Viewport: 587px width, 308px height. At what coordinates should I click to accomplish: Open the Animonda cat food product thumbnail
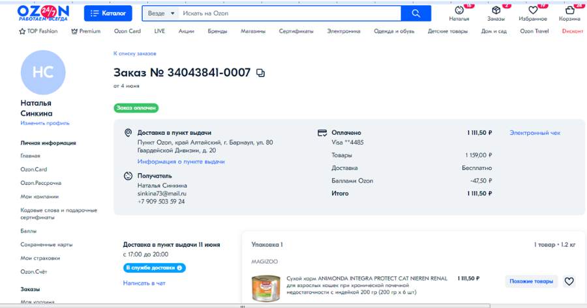coord(265,288)
